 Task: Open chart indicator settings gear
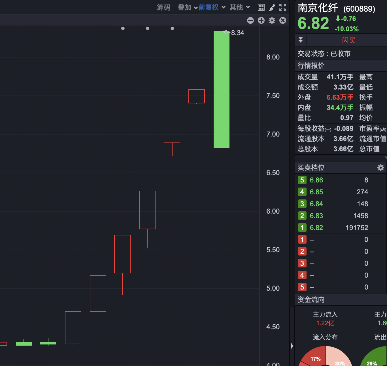(272, 20)
